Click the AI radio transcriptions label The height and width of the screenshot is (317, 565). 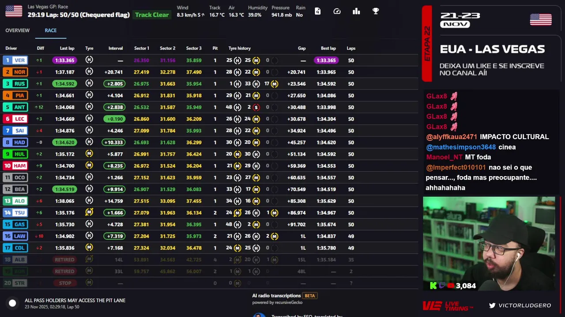tap(276, 296)
